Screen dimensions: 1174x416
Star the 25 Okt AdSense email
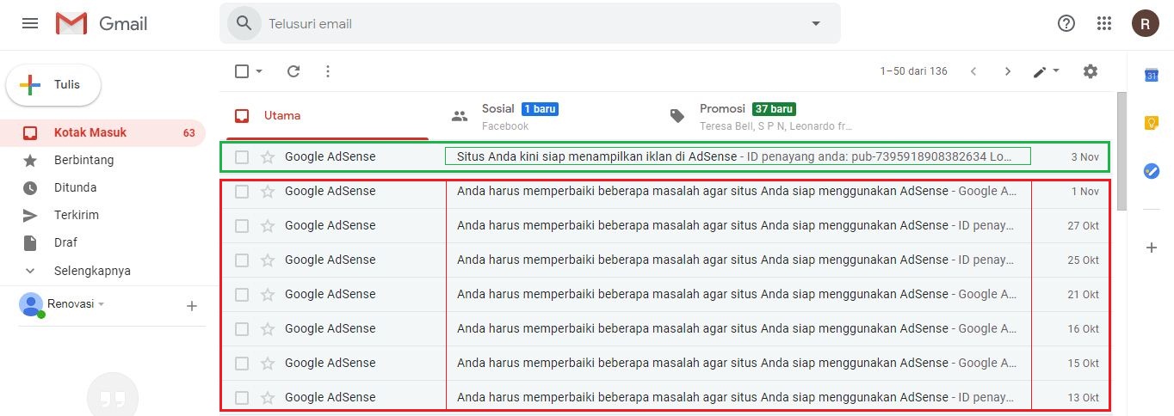268,260
